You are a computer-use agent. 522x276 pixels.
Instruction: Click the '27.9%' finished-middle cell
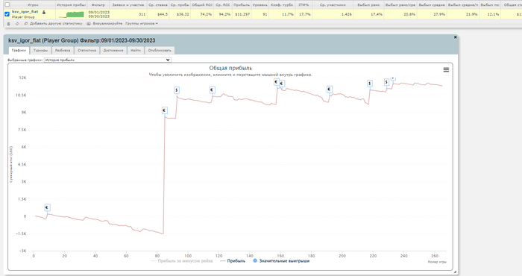pyautogui.click(x=439, y=14)
